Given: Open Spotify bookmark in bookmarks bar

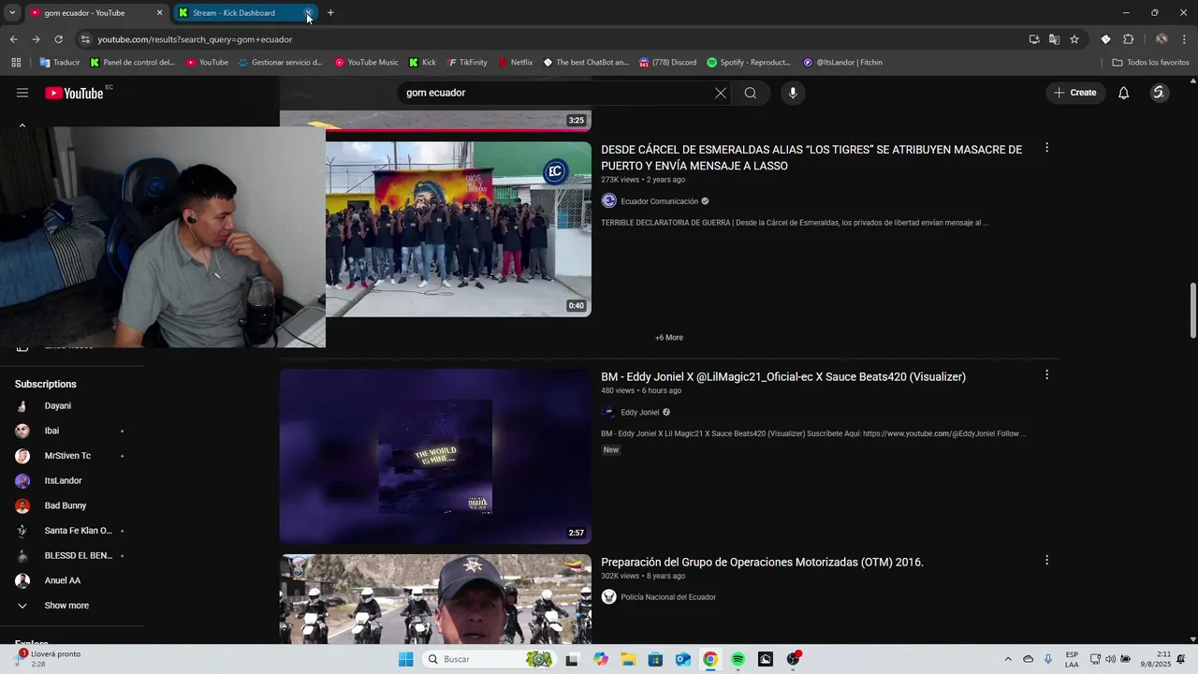Looking at the screenshot, I should (x=749, y=63).
